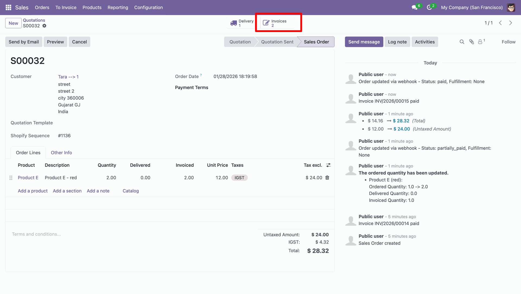Click the Send by Email button

[x=24, y=42]
